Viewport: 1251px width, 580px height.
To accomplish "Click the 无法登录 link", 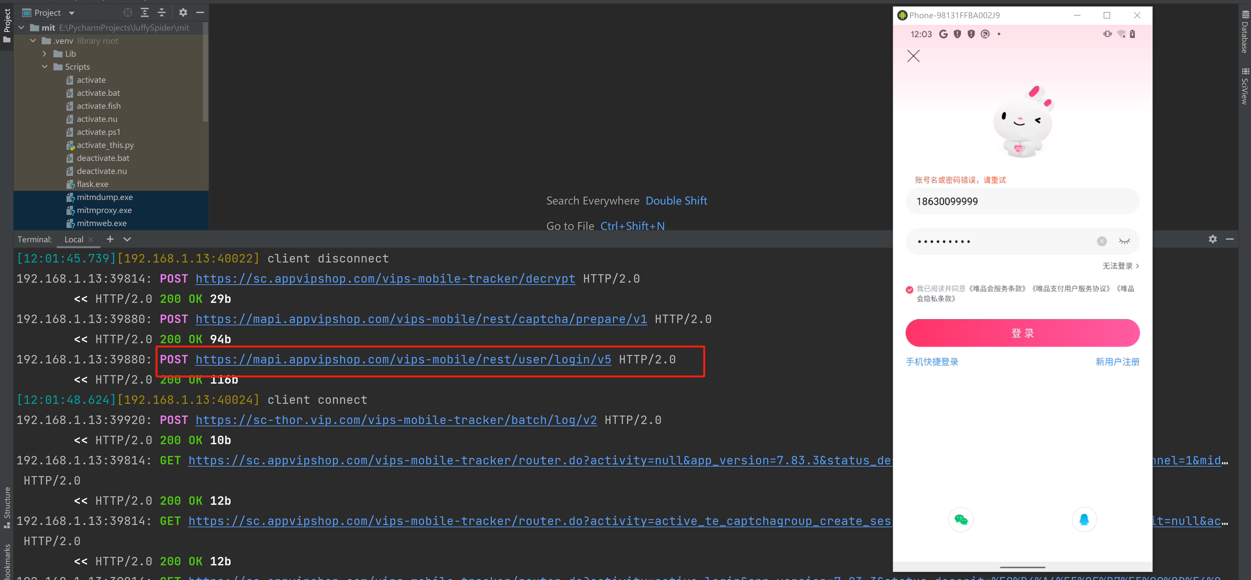I will (1120, 266).
